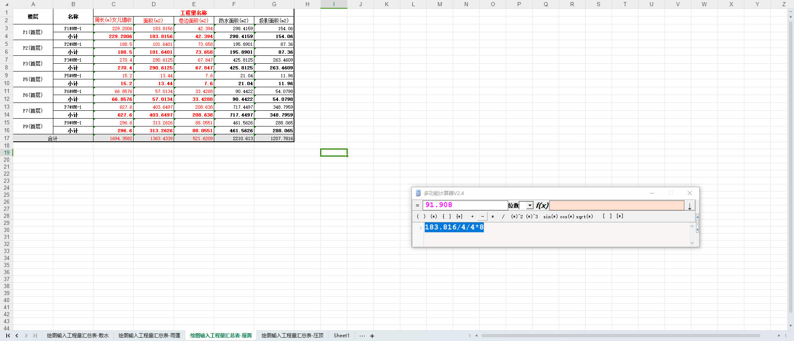Select column C header
Image resolution: width=794 pixels, height=341 pixels.
coord(113,4)
